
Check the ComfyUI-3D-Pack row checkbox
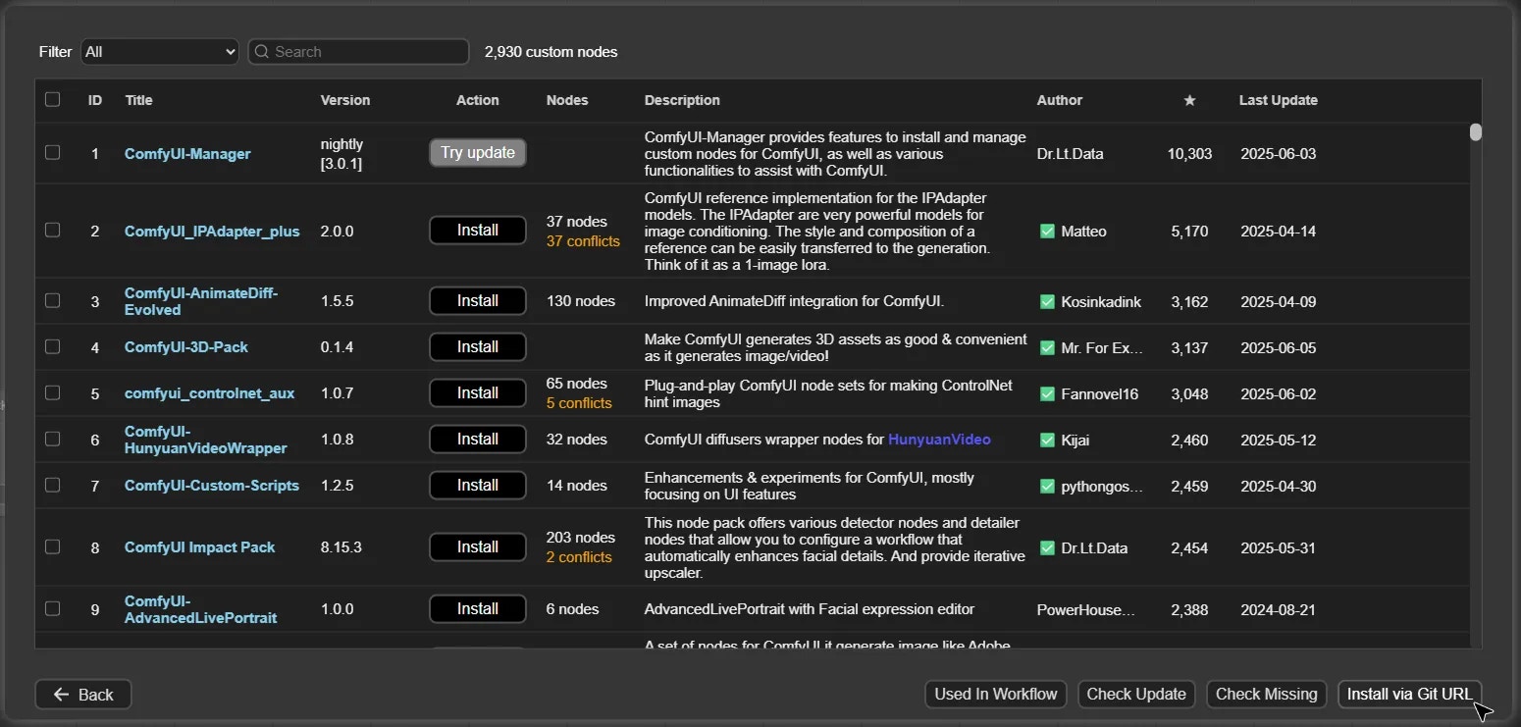[53, 346]
